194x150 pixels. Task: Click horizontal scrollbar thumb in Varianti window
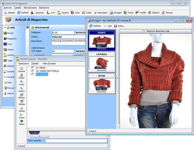tap(40, 136)
